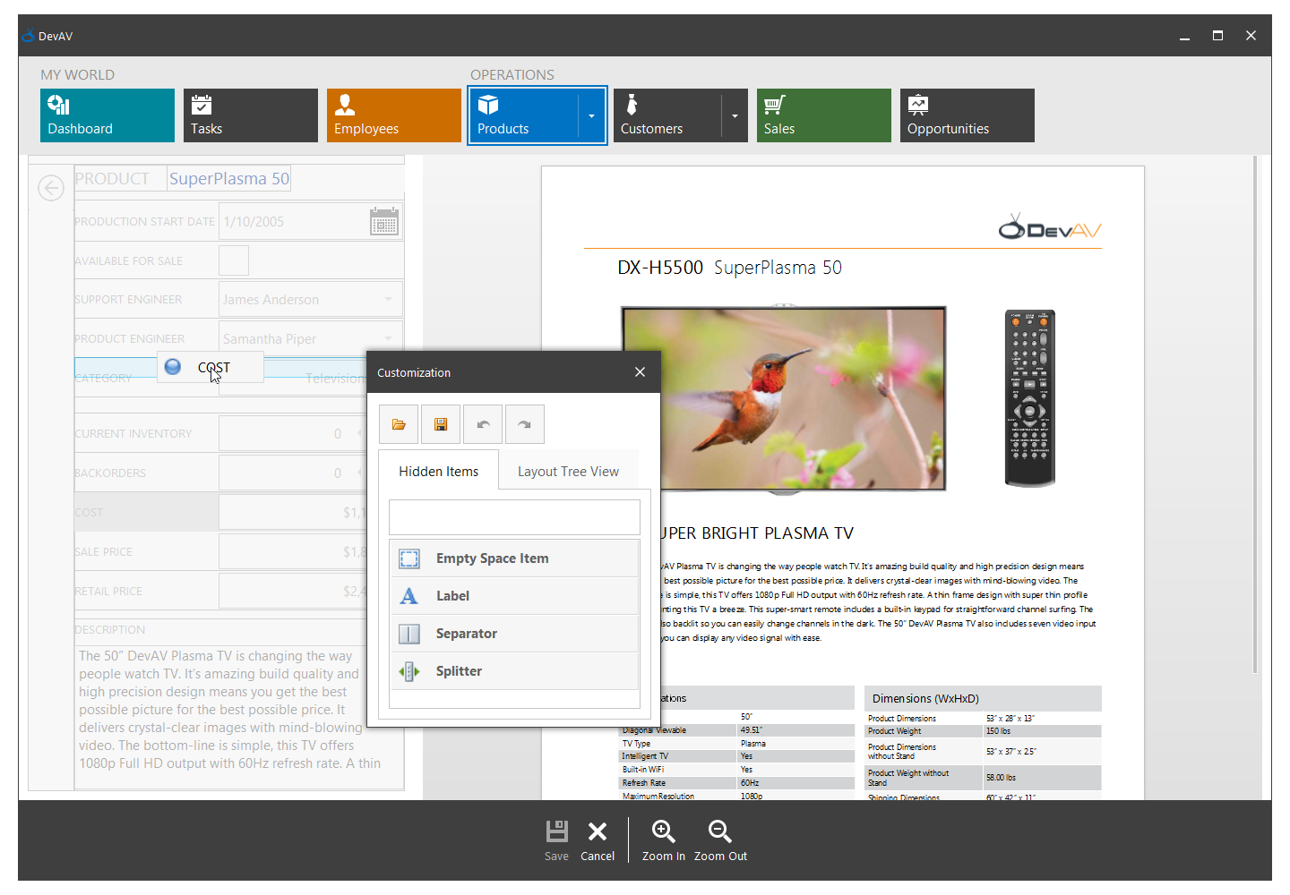Go to the Employees module
This screenshot has width=1290, height=895.
(394, 115)
